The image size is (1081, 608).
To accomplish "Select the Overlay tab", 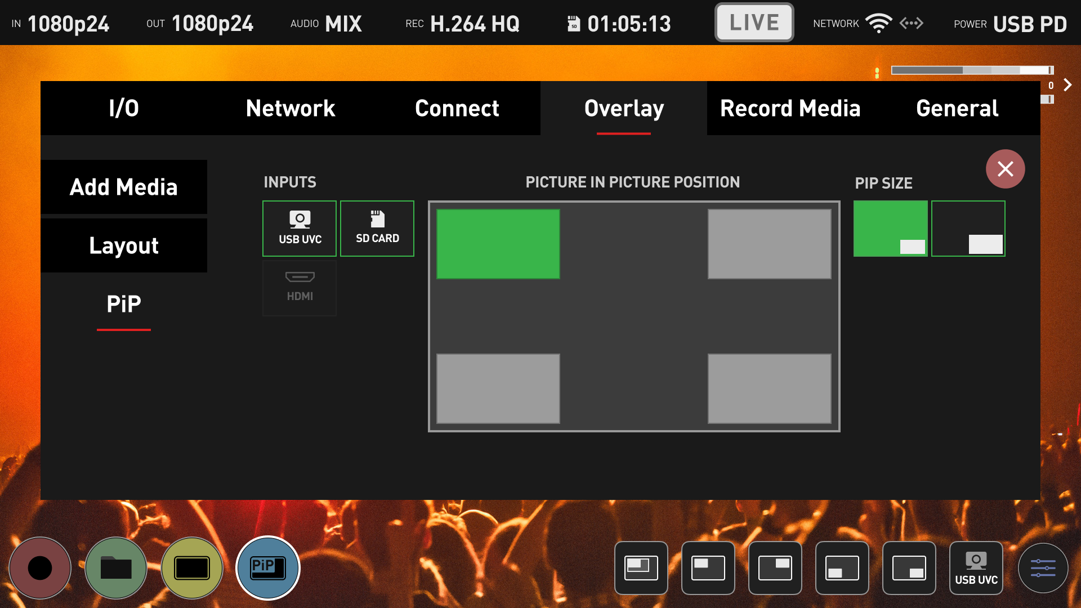I will (624, 108).
